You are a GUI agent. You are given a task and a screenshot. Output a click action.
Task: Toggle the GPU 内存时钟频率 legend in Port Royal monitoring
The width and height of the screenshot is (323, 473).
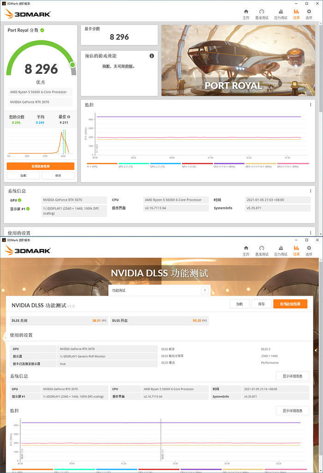pyautogui.click(x=261, y=165)
